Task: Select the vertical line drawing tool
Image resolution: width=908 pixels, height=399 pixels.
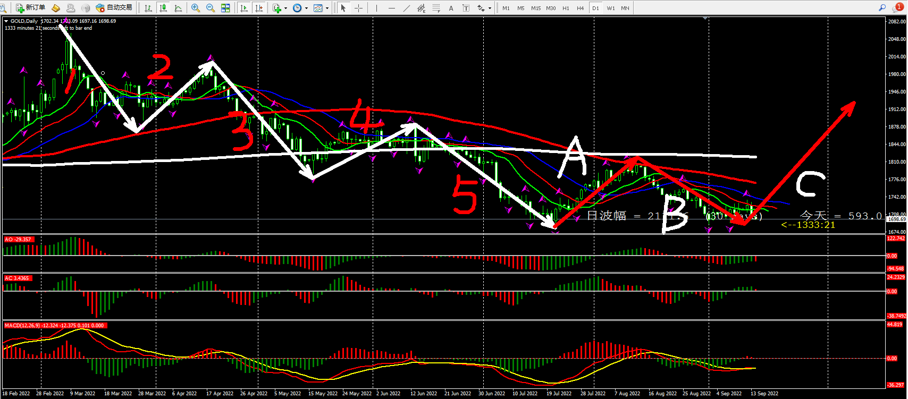Action: click(x=376, y=8)
